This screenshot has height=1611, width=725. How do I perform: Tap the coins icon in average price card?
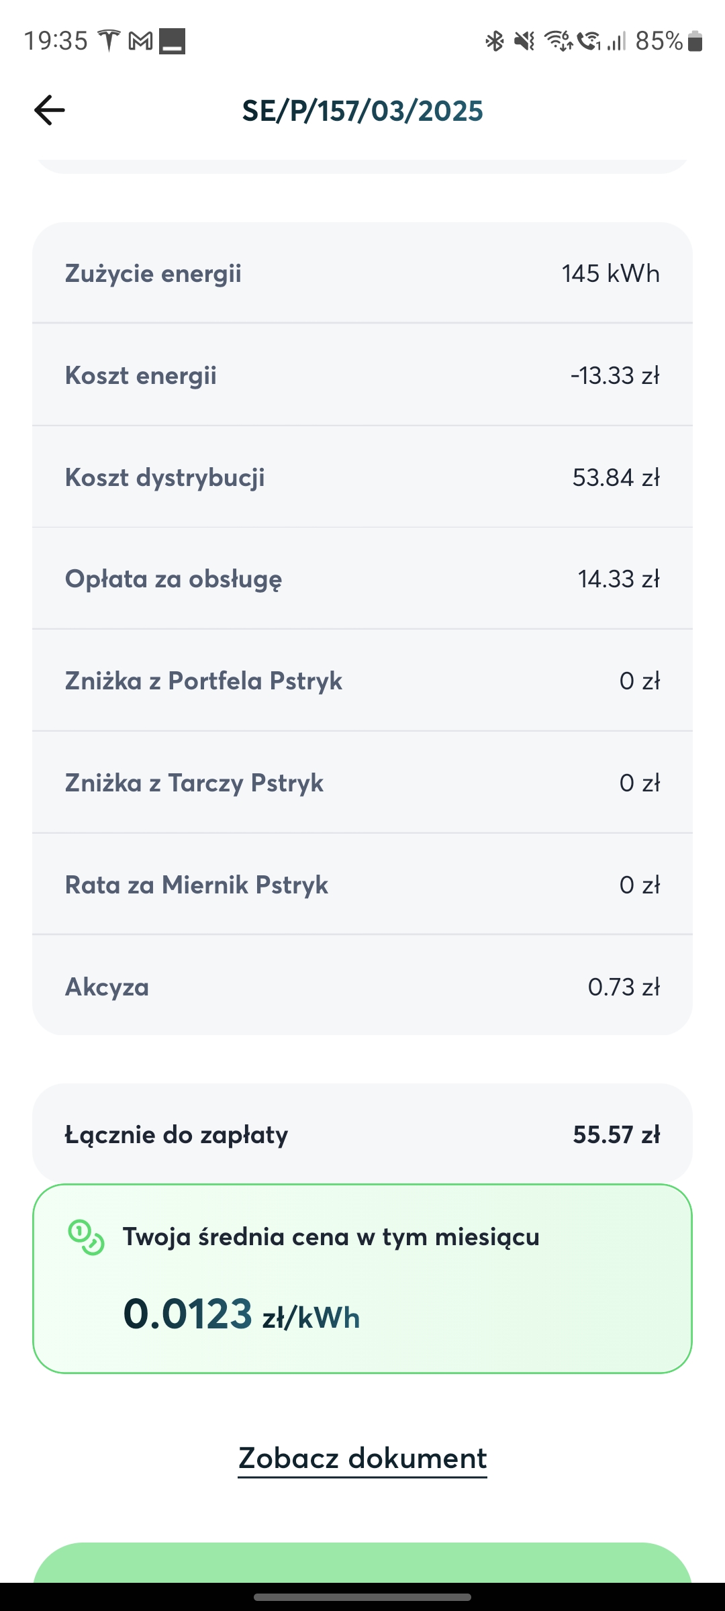click(x=86, y=1237)
